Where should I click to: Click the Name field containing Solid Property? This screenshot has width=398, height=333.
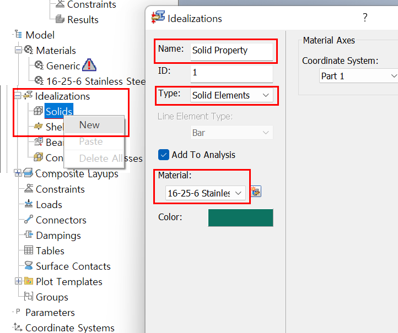tap(231, 51)
